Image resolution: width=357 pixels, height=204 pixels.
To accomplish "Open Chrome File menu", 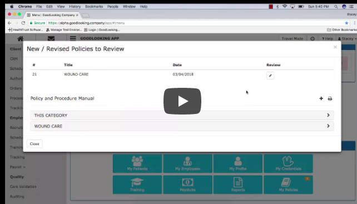I will coord(39,7).
